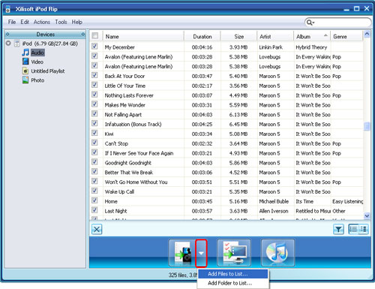375x289 pixels.
Task: Uncheck the My December checkbox
Action: [x=94, y=47]
